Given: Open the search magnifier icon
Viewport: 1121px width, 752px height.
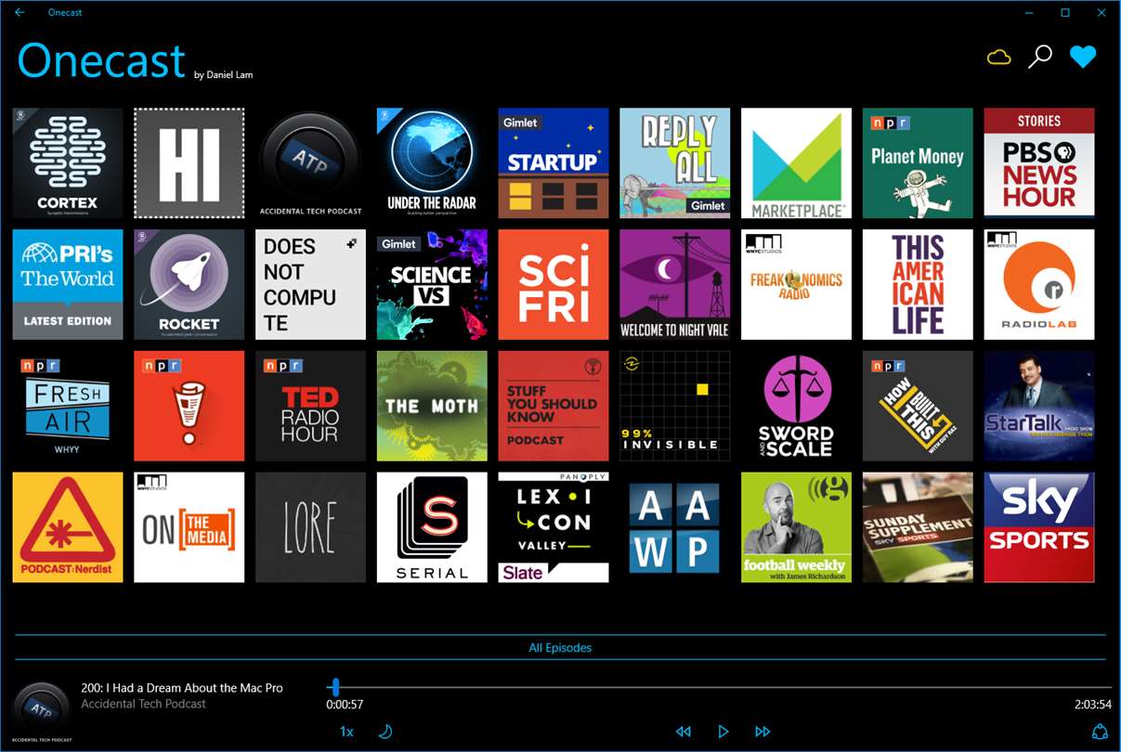Looking at the screenshot, I should (1039, 57).
